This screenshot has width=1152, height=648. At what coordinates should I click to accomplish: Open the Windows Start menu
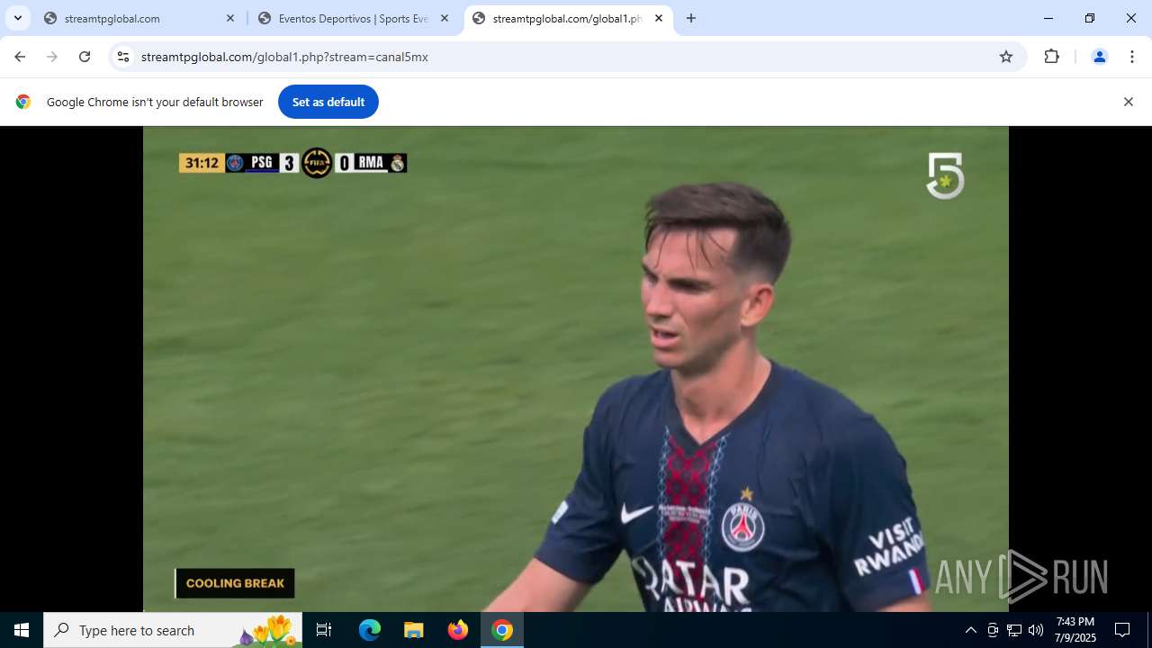pyautogui.click(x=22, y=630)
